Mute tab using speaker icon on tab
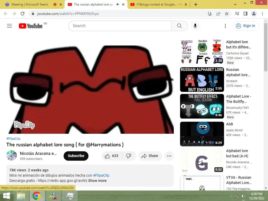Viewport: 268px width, 201px height. 118,4
